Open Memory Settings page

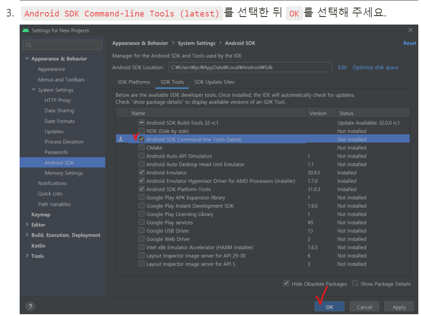coord(64,173)
